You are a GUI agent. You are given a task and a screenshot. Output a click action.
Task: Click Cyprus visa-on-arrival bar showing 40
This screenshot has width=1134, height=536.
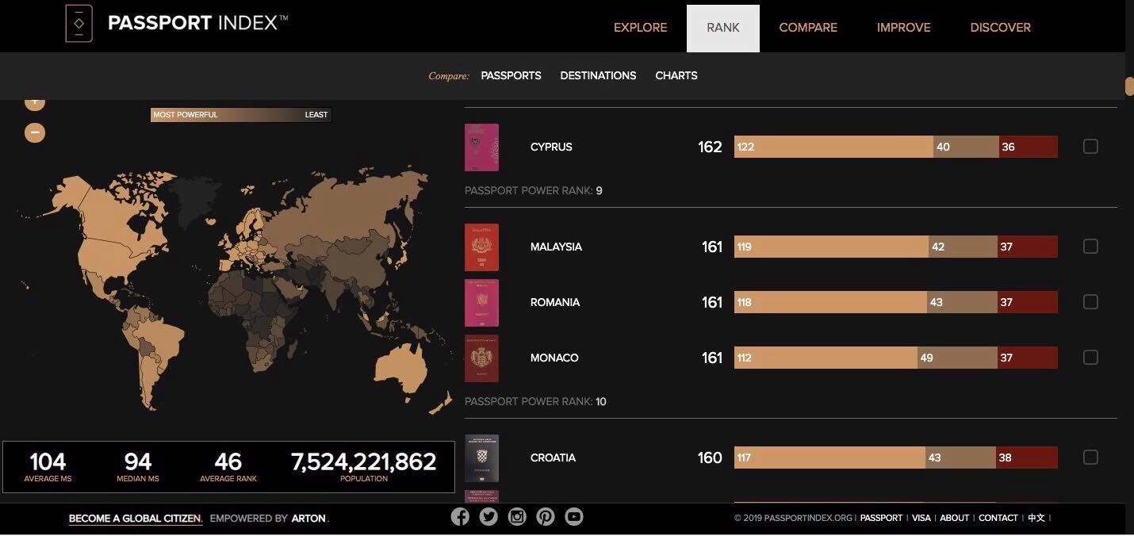pos(966,147)
